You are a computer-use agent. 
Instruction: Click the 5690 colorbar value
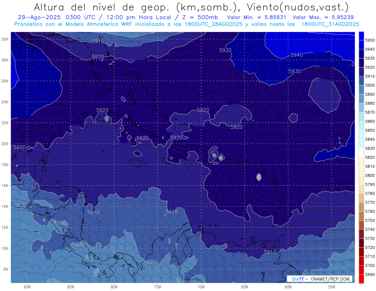370,274
